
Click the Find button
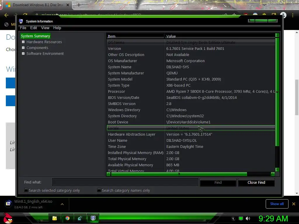click(218, 183)
